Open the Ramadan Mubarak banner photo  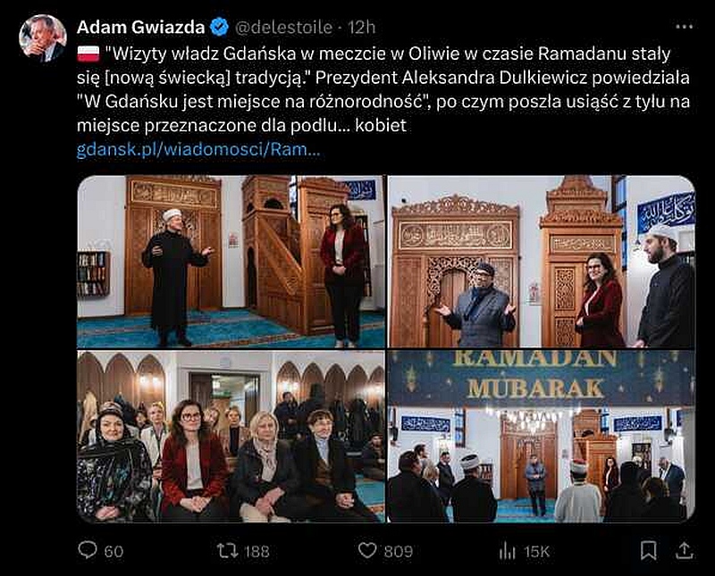542,436
